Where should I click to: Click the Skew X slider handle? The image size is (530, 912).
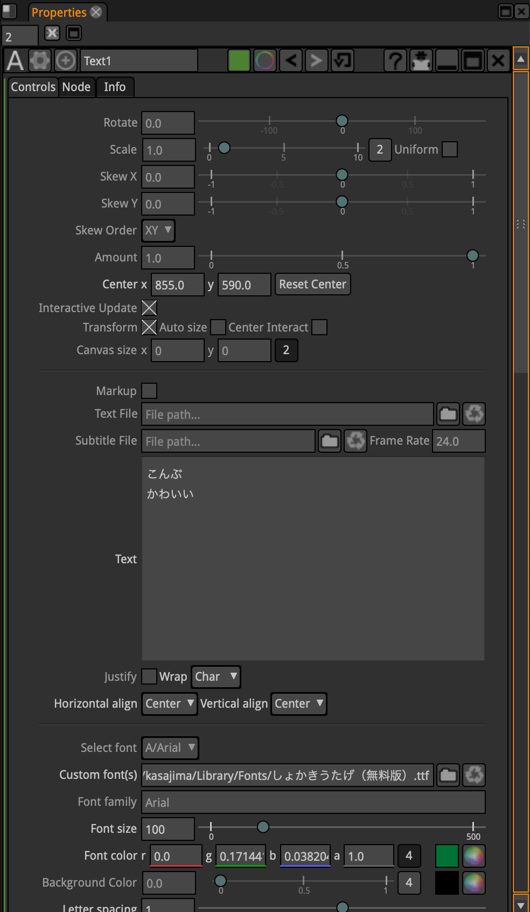click(342, 174)
